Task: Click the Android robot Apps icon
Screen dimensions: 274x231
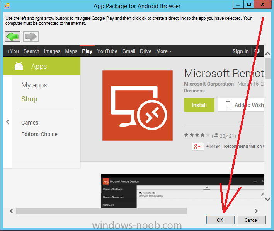Action: tap(19, 66)
